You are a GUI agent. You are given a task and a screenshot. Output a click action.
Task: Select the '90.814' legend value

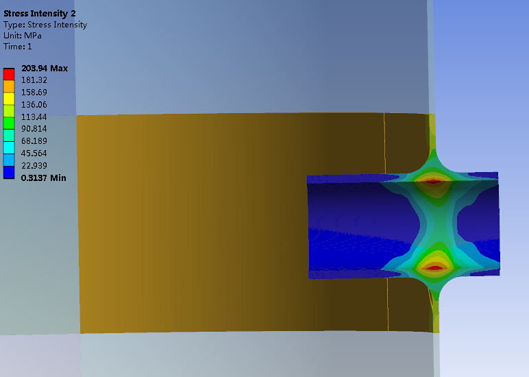(x=34, y=129)
